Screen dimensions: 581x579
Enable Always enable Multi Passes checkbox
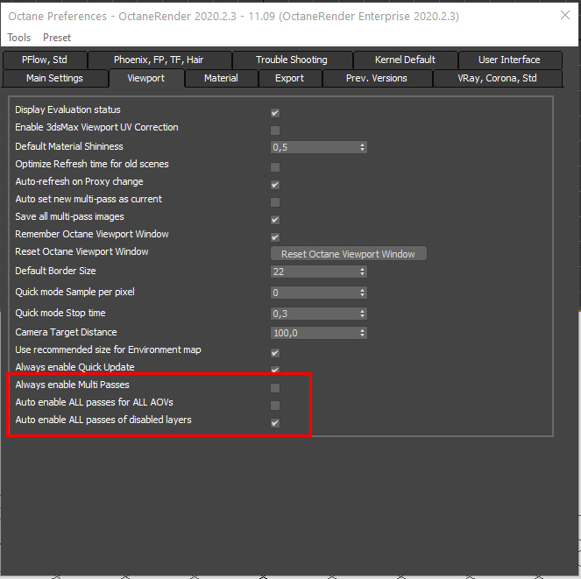click(x=275, y=388)
